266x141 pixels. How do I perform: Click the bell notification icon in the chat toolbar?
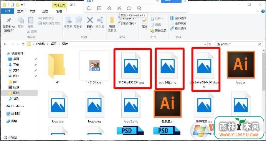tap(89, 8)
